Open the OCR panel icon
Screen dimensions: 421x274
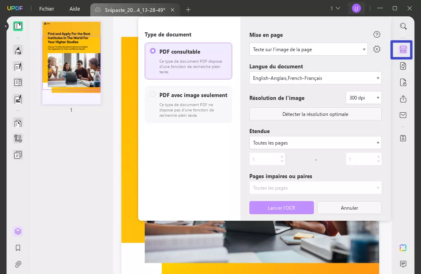pyautogui.click(x=403, y=50)
